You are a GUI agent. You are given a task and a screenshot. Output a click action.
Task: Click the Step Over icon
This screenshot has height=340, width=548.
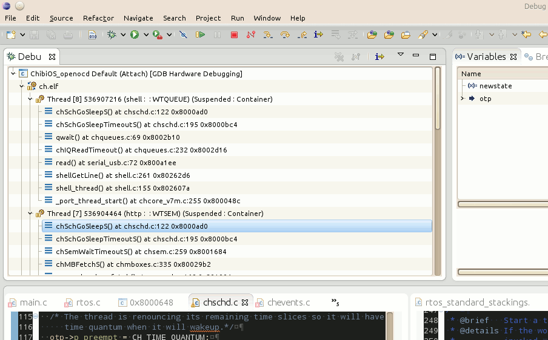click(x=285, y=34)
